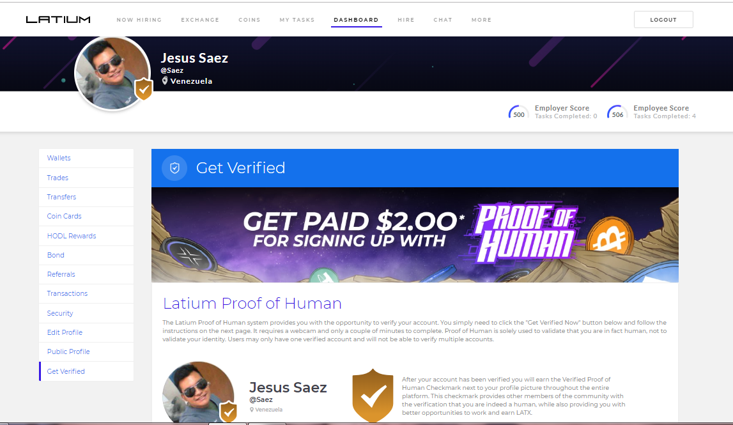The height and width of the screenshot is (425, 733).
Task: Click the large gold checkmark shield
Action: 373,395
